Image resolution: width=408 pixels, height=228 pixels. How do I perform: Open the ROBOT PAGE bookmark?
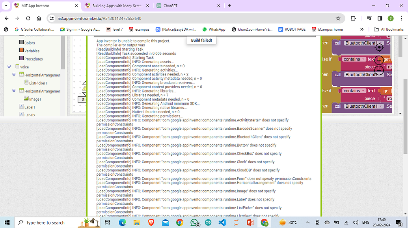pos(292,29)
